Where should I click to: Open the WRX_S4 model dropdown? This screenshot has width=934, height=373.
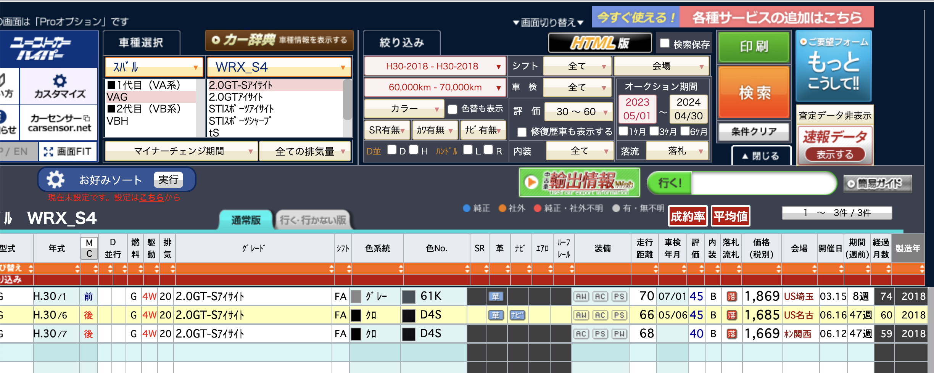pyautogui.click(x=279, y=67)
